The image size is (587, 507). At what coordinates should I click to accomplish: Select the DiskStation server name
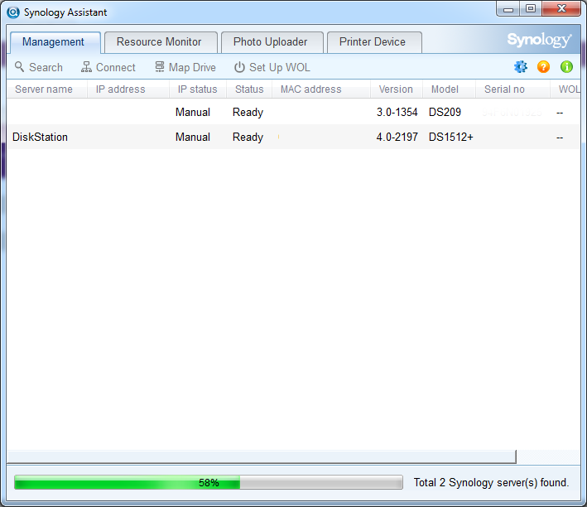40,138
